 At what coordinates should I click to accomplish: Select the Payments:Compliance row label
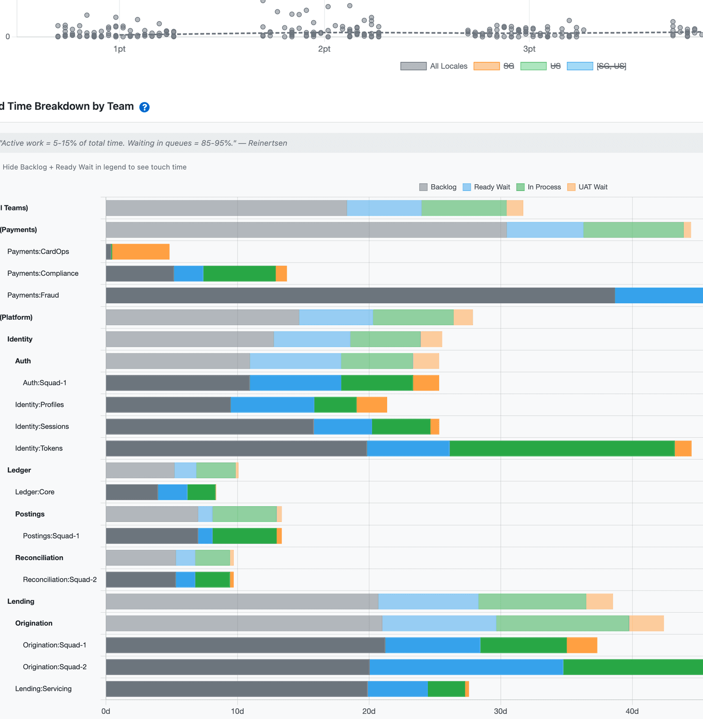(43, 274)
